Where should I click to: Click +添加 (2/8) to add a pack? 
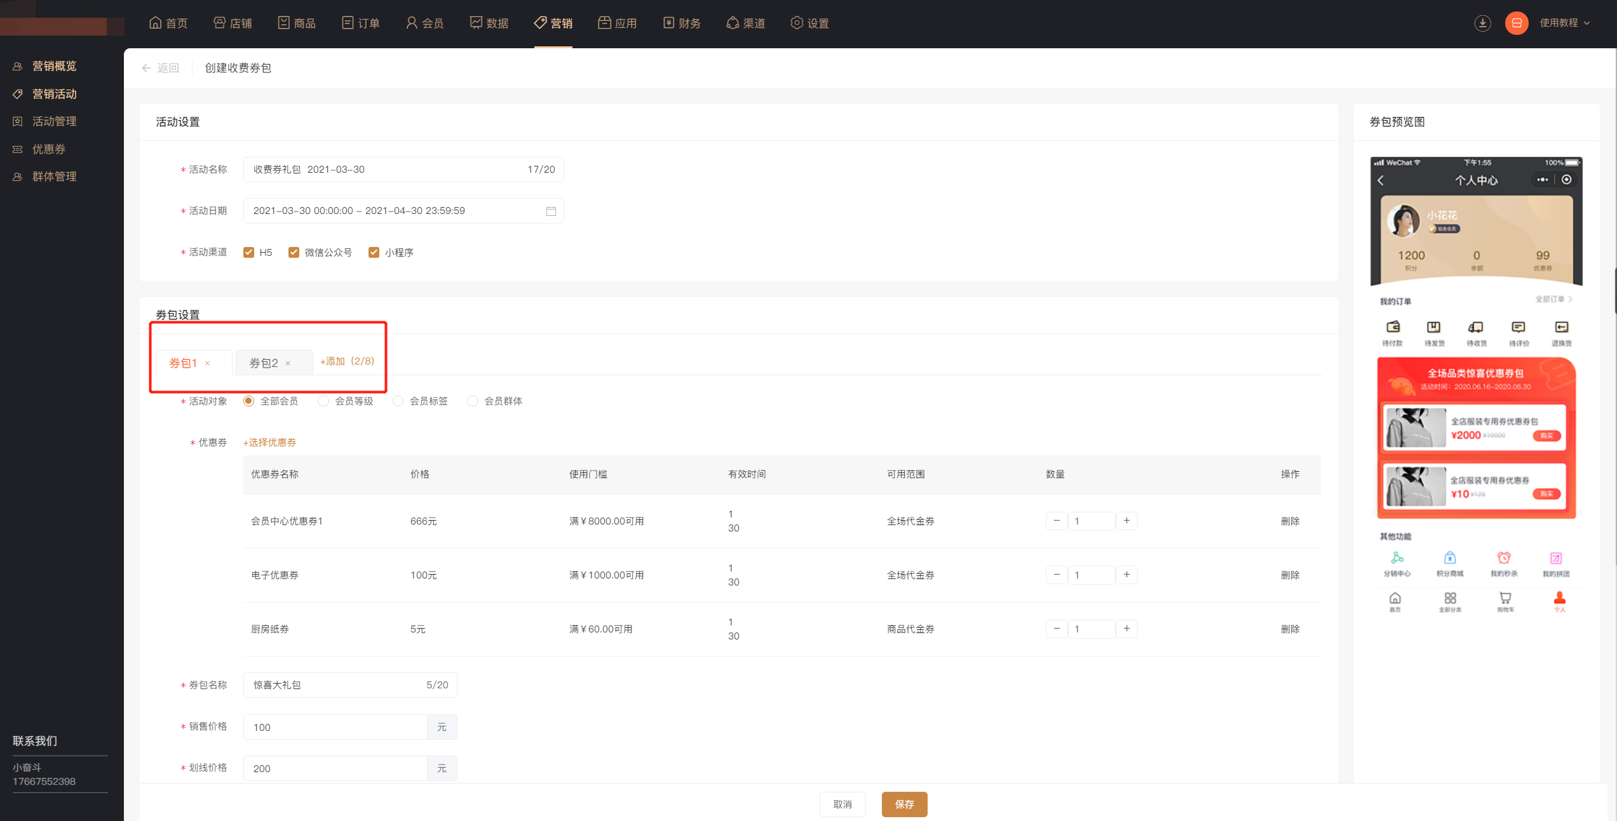(x=347, y=361)
